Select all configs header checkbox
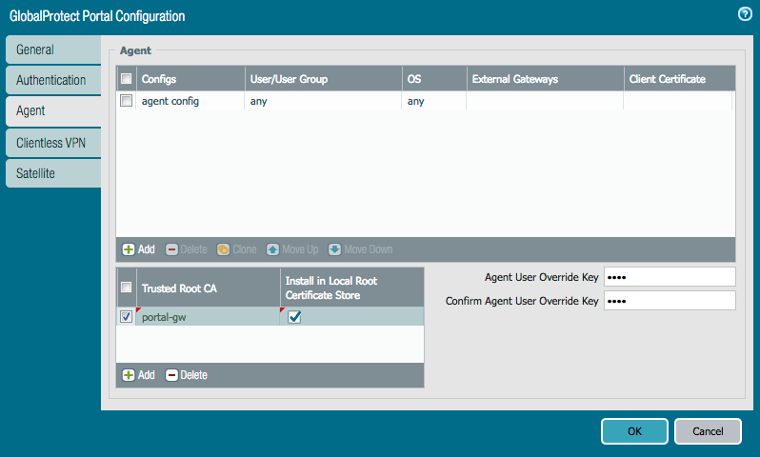The image size is (760, 457). click(x=126, y=78)
